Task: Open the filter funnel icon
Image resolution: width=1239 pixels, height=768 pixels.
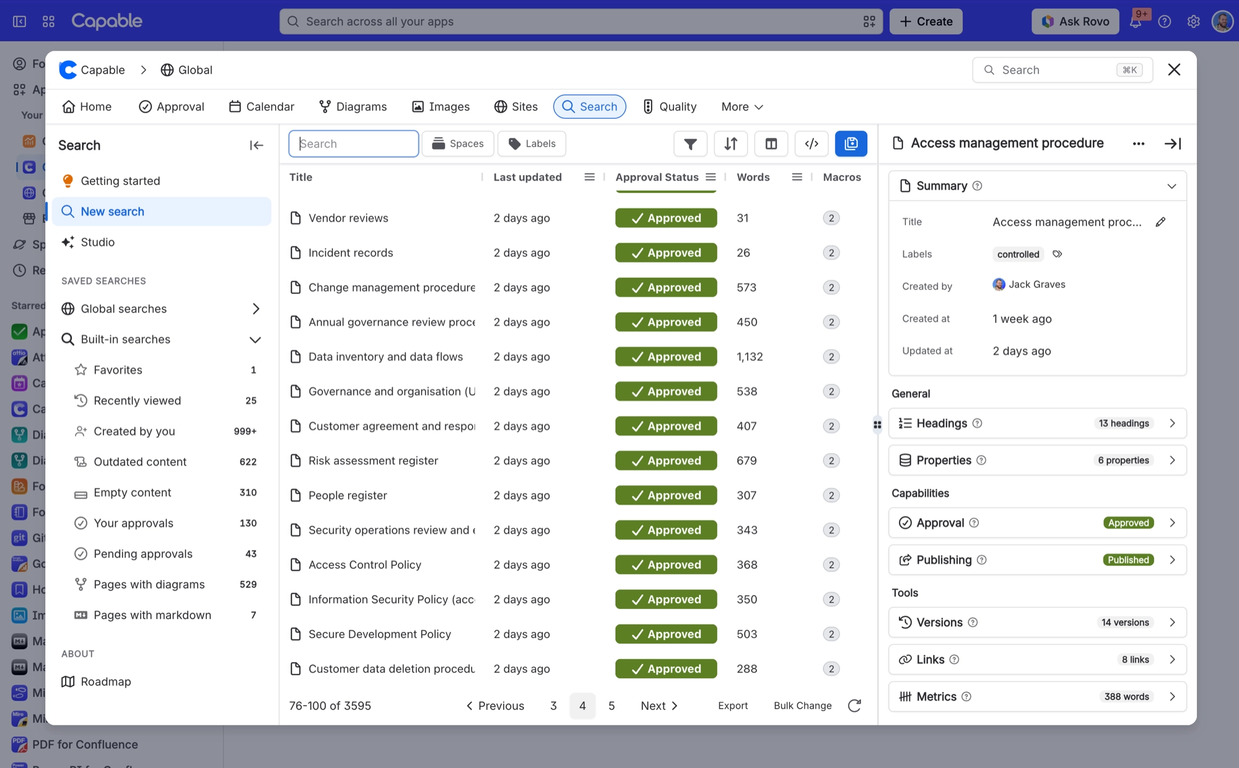Action: point(690,144)
